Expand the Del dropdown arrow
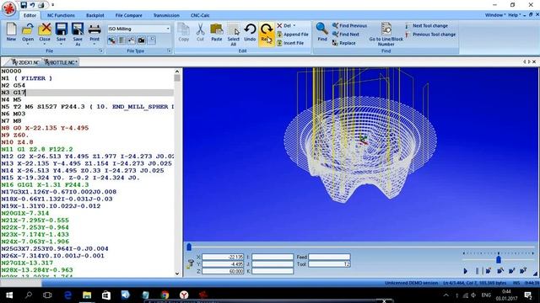 pos(294,26)
